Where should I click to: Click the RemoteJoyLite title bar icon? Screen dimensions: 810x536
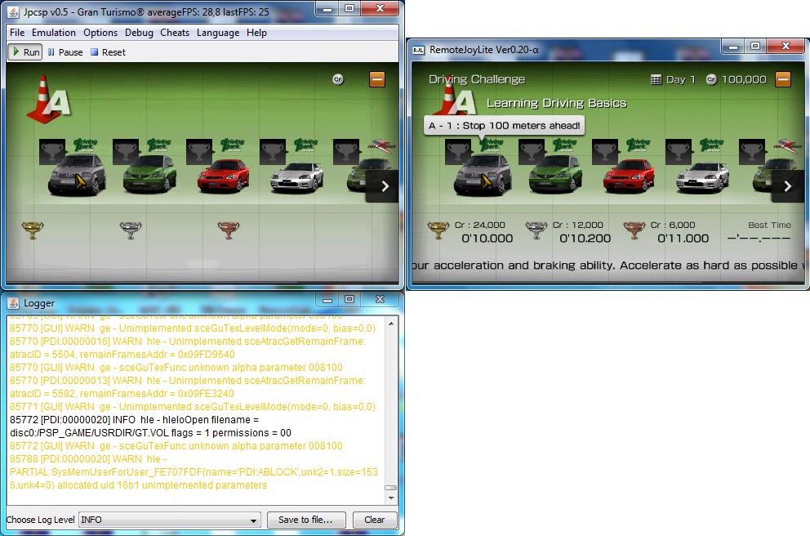pos(418,50)
